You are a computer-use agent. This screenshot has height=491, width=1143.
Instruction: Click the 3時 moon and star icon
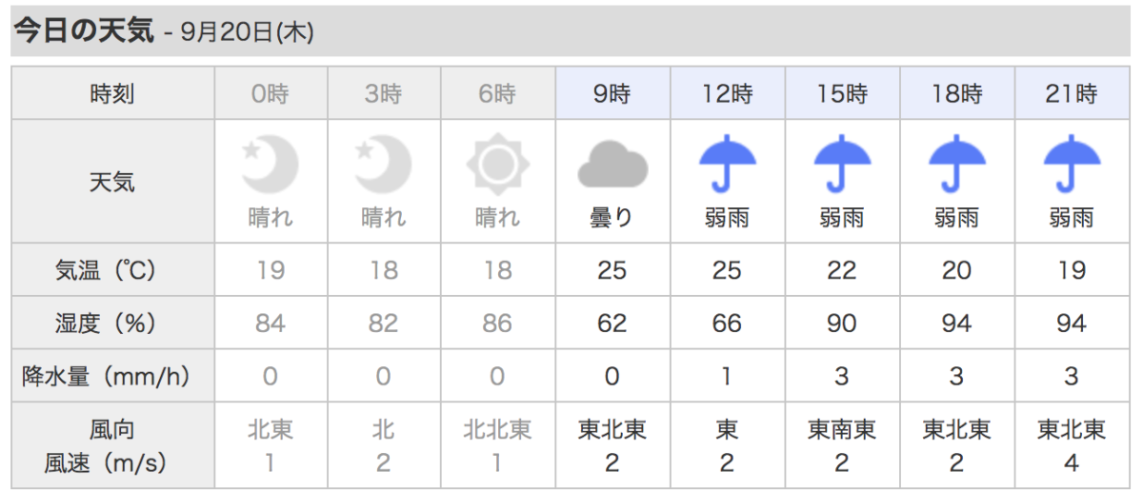pyautogui.click(x=384, y=165)
